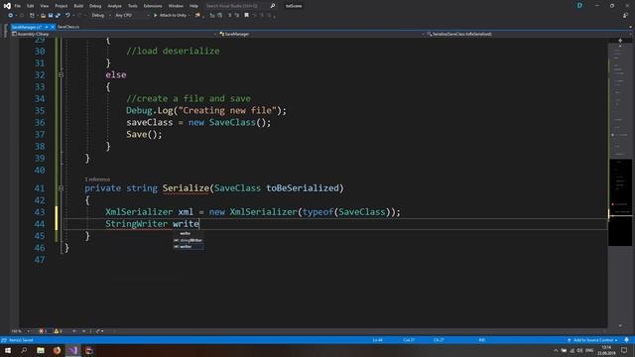Click the Visual Studio logo icon
The image size is (635, 357).
7,6
